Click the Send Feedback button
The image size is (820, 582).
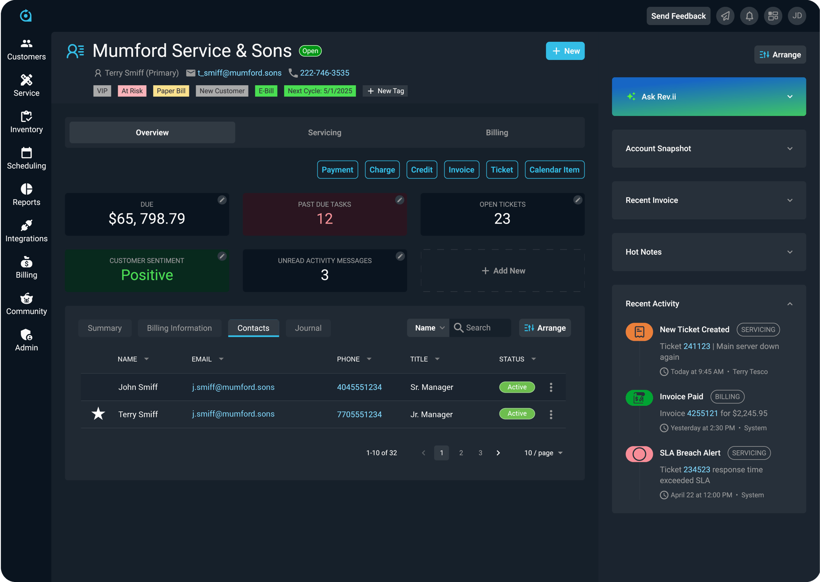pos(679,16)
